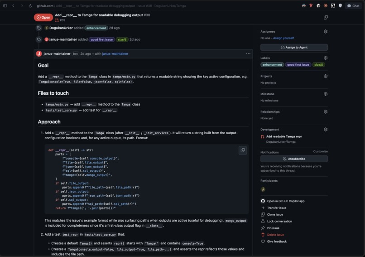
Task: Open in GitHub Copilot app
Action: click(286, 201)
